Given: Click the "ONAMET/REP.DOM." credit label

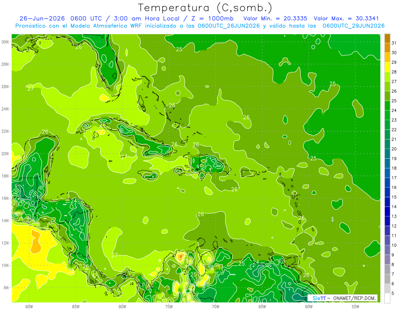Looking at the screenshot, I should click(x=354, y=298).
